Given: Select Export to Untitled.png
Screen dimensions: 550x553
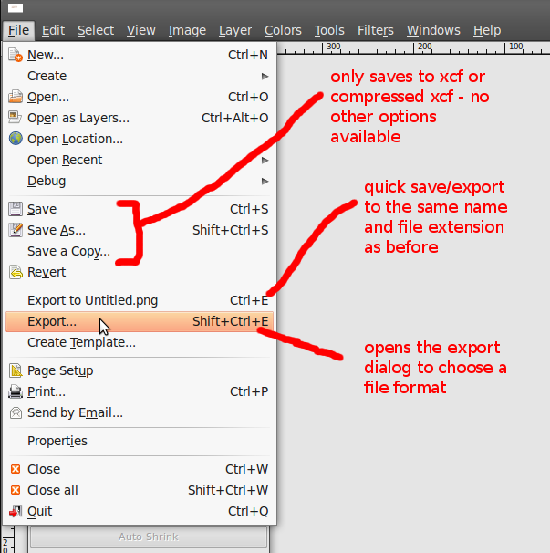Looking at the screenshot, I should point(140,300).
